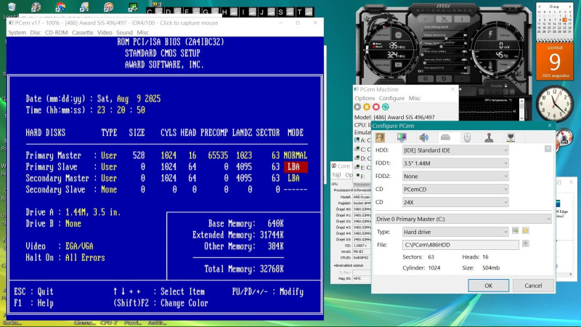
Task: Click the info button in MSI Afterburner
Action: (462, 19)
